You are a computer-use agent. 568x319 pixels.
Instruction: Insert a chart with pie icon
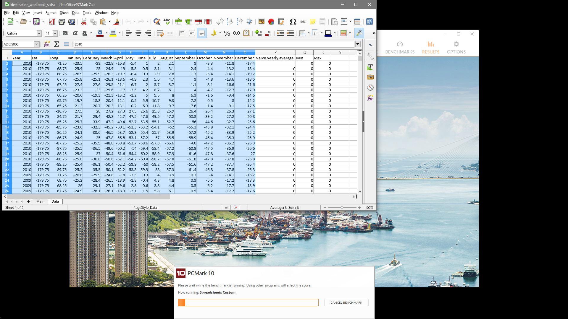coord(271,22)
